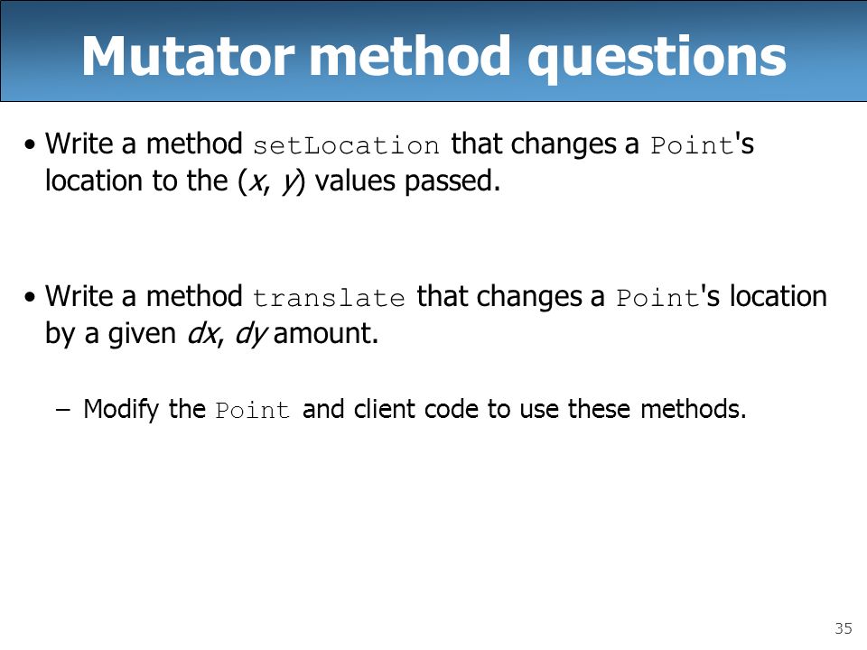Click the word 'setLocation' in monospace
The image size is (867, 650).
pos(346,145)
